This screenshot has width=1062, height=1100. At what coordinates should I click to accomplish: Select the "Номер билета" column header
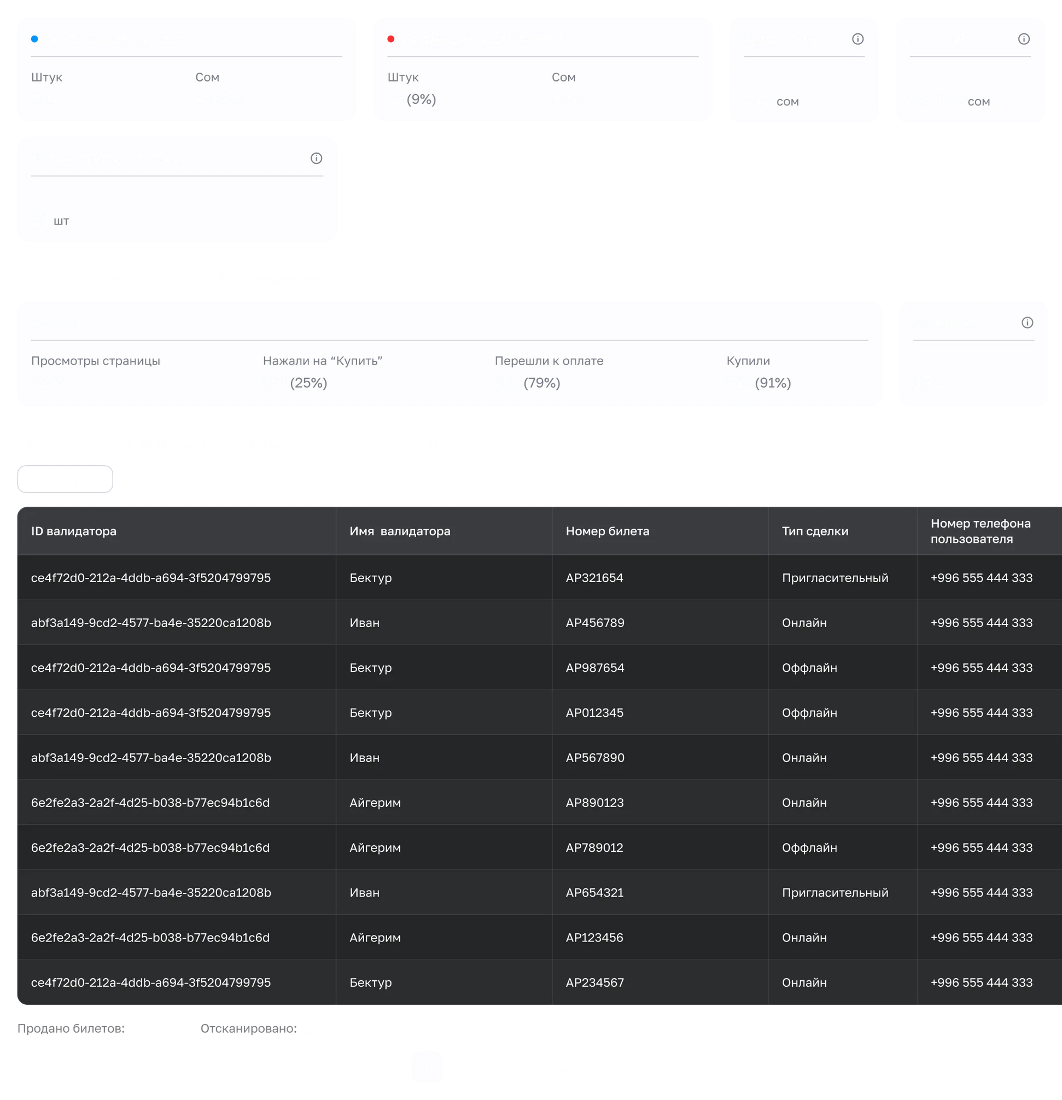(608, 531)
